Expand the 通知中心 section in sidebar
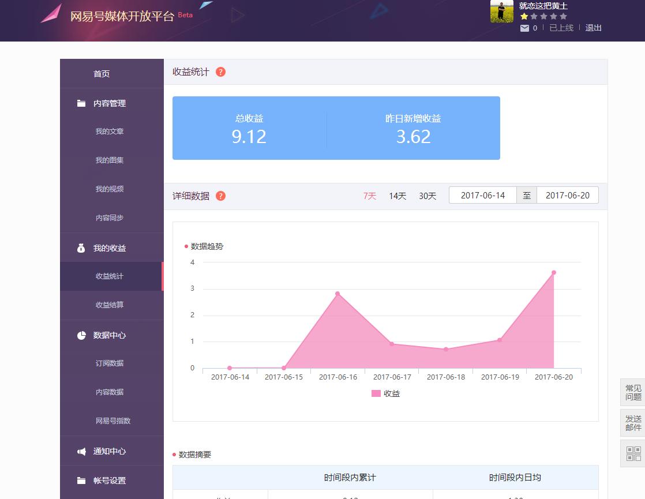Image resolution: width=645 pixels, height=499 pixels. 110,451
